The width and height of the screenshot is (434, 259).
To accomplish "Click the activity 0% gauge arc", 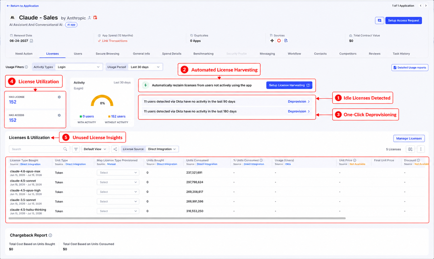I will [x=102, y=100].
